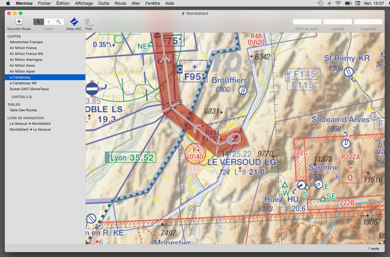Viewport: 390px width, 257px height.
Task: Click the TABLES section header
Action: click(x=14, y=104)
